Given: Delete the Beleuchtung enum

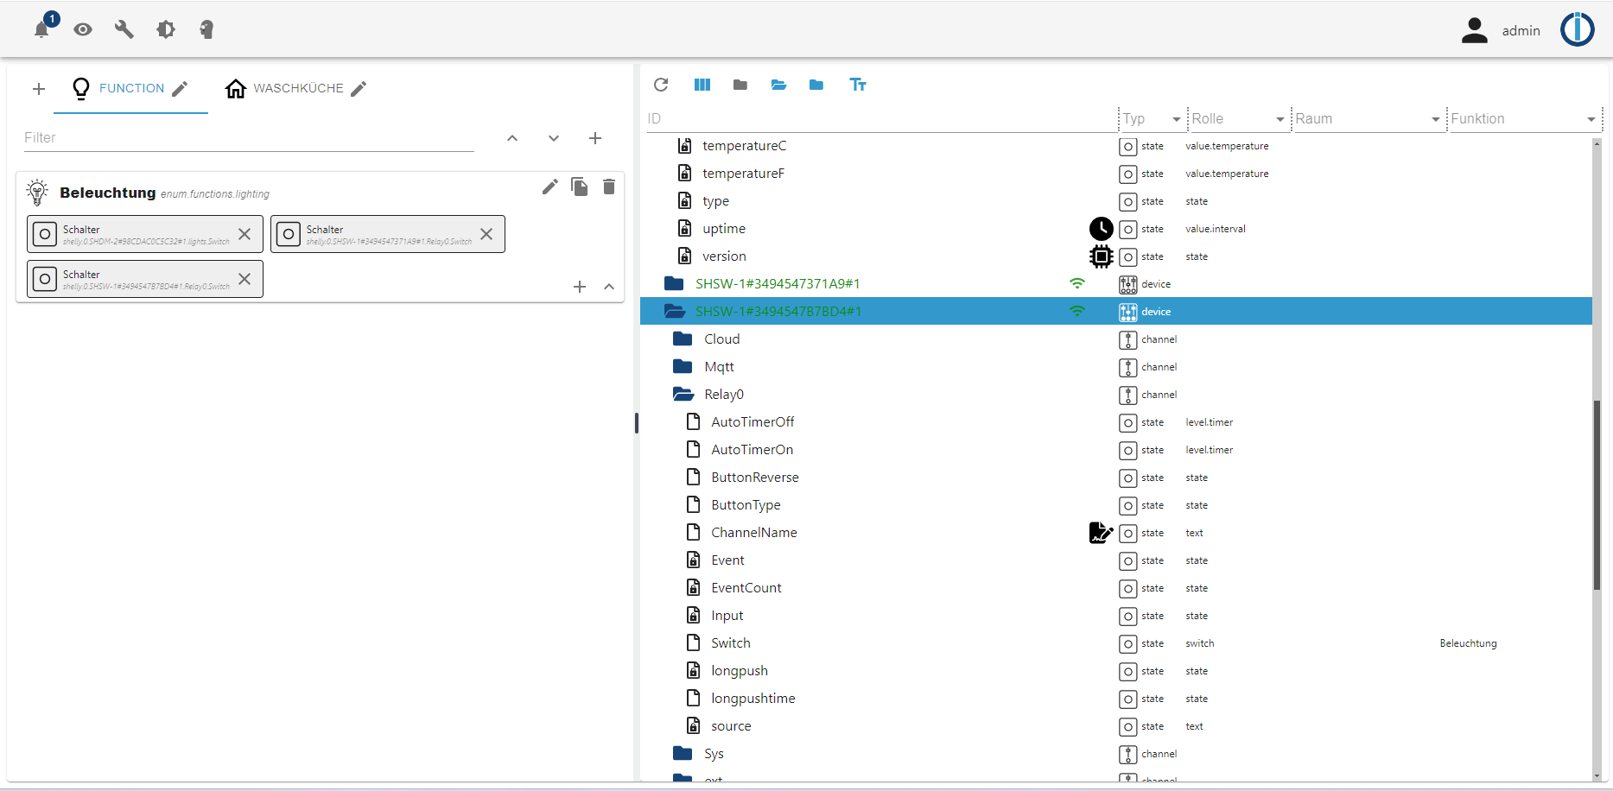Looking at the screenshot, I should tap(609, 187).
